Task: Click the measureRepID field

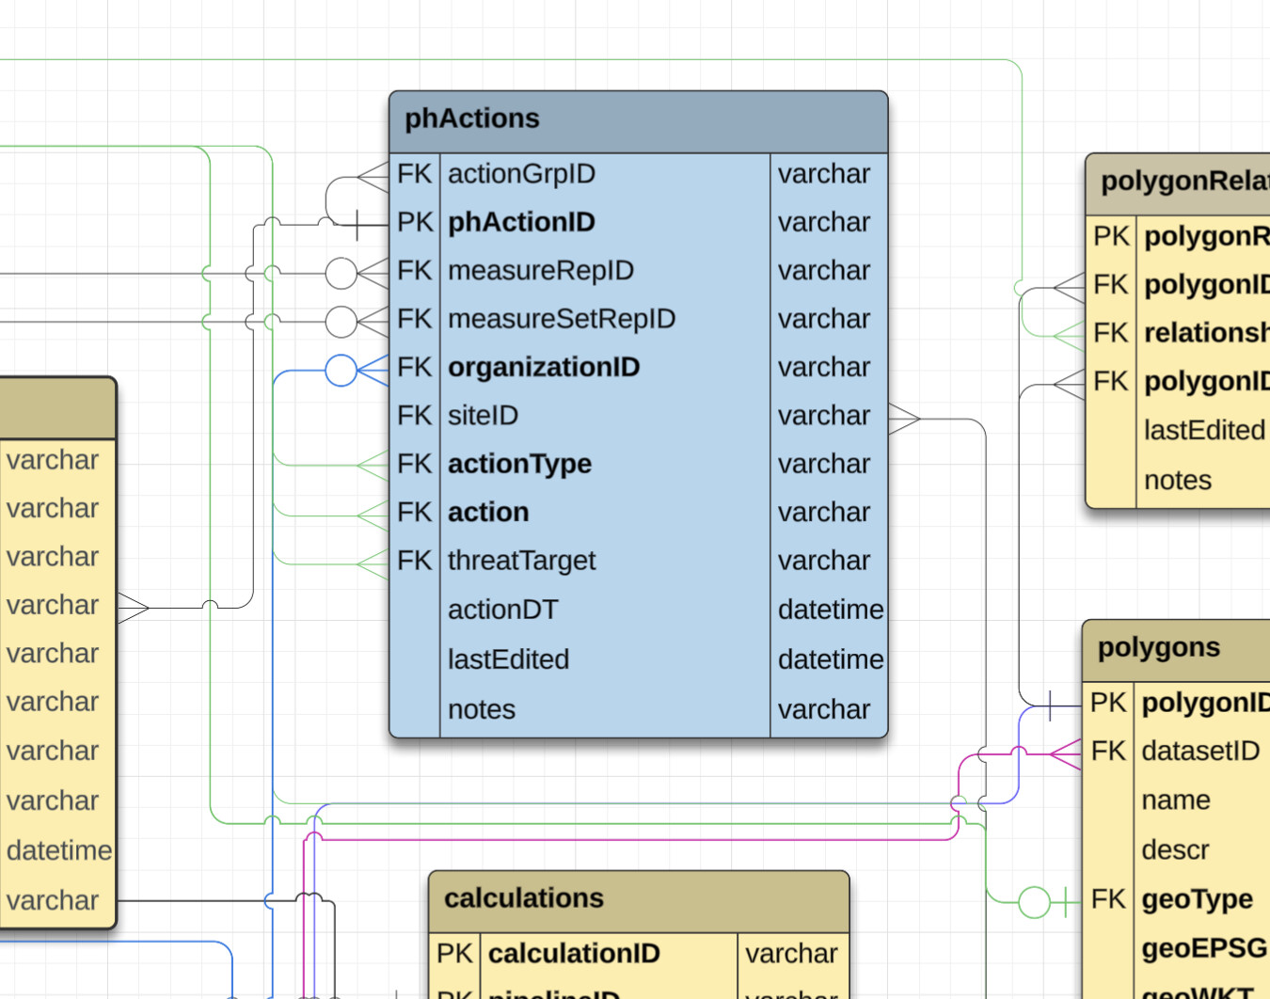Action: [540, 271]
